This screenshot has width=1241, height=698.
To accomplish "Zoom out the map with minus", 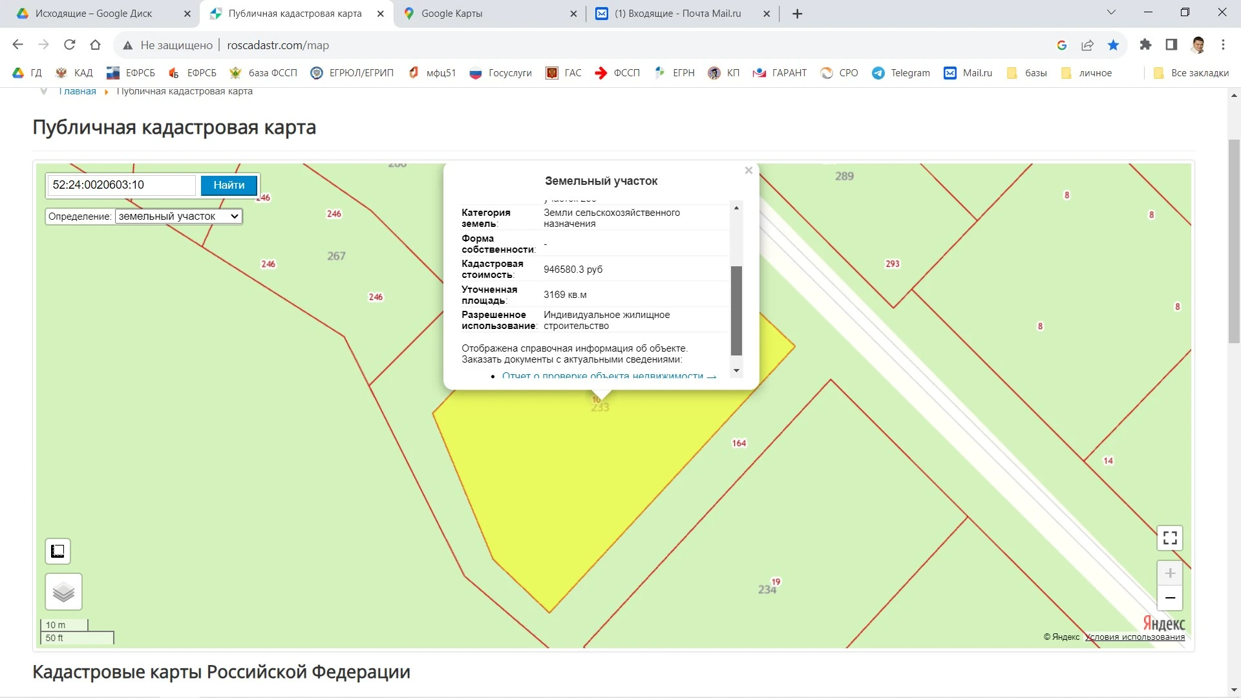I will [1170, 598].
